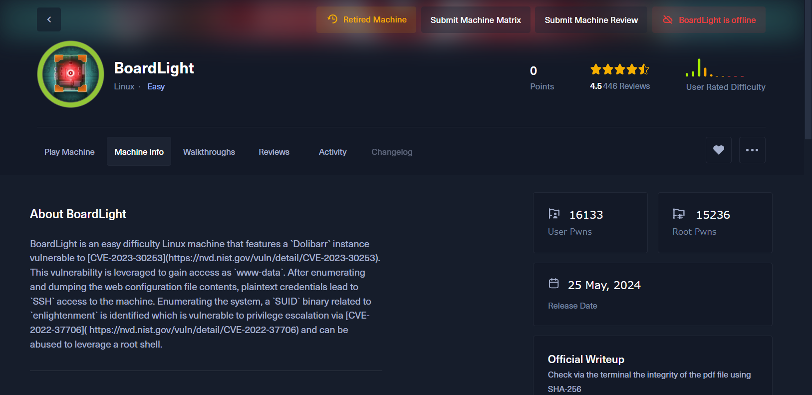
Task: Switch to the Play Machine tab
Action: point(69,152)
